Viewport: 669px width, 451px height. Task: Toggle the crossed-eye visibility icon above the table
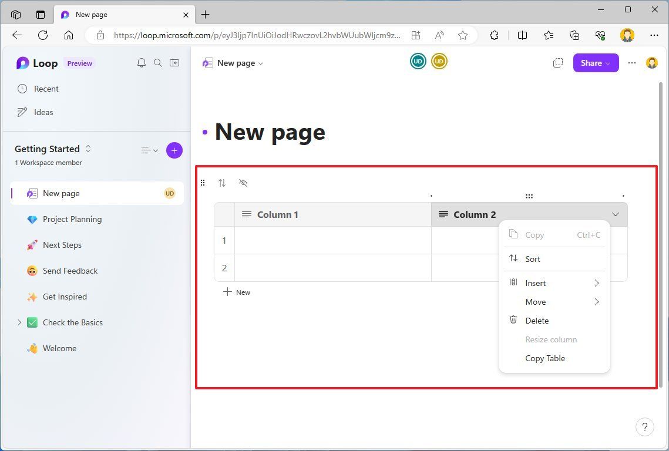(243, 183)
